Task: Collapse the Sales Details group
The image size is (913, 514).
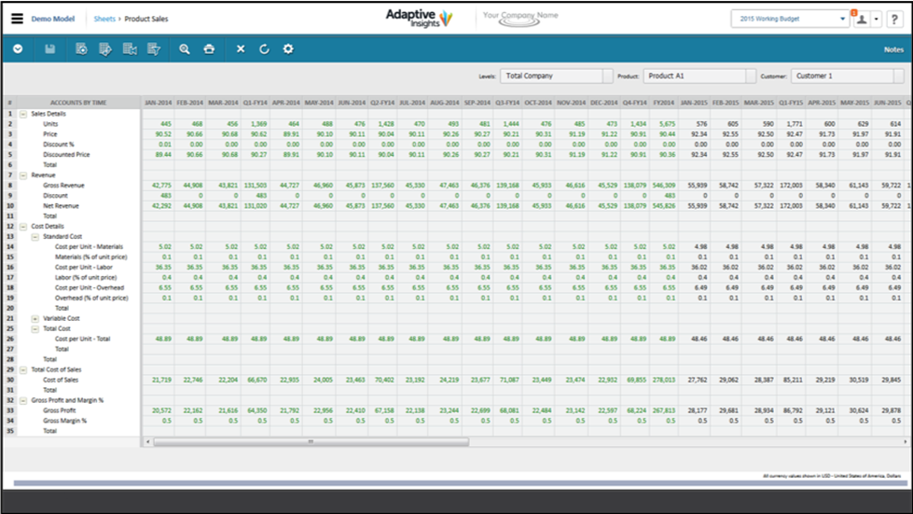Action: click(x=23, y=114)
